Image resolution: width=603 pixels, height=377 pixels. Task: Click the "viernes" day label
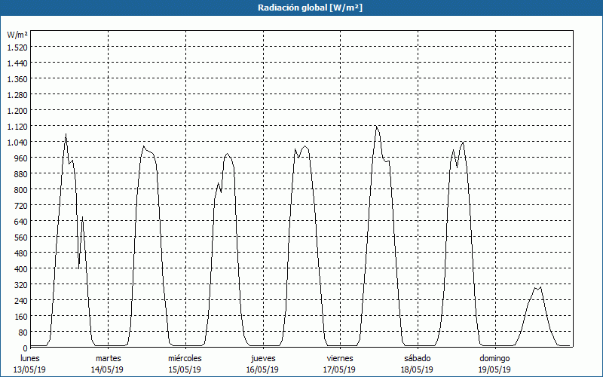(x=340, y=358)
